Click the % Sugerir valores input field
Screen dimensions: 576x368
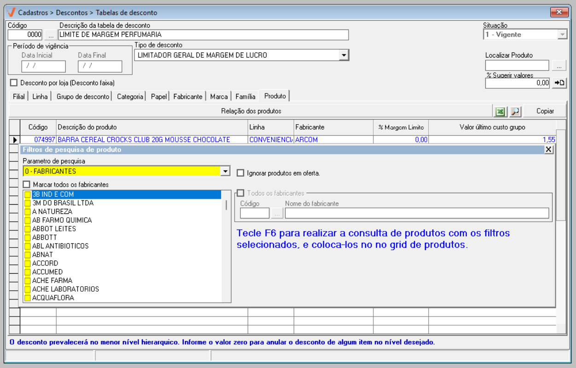pos(517,83)
